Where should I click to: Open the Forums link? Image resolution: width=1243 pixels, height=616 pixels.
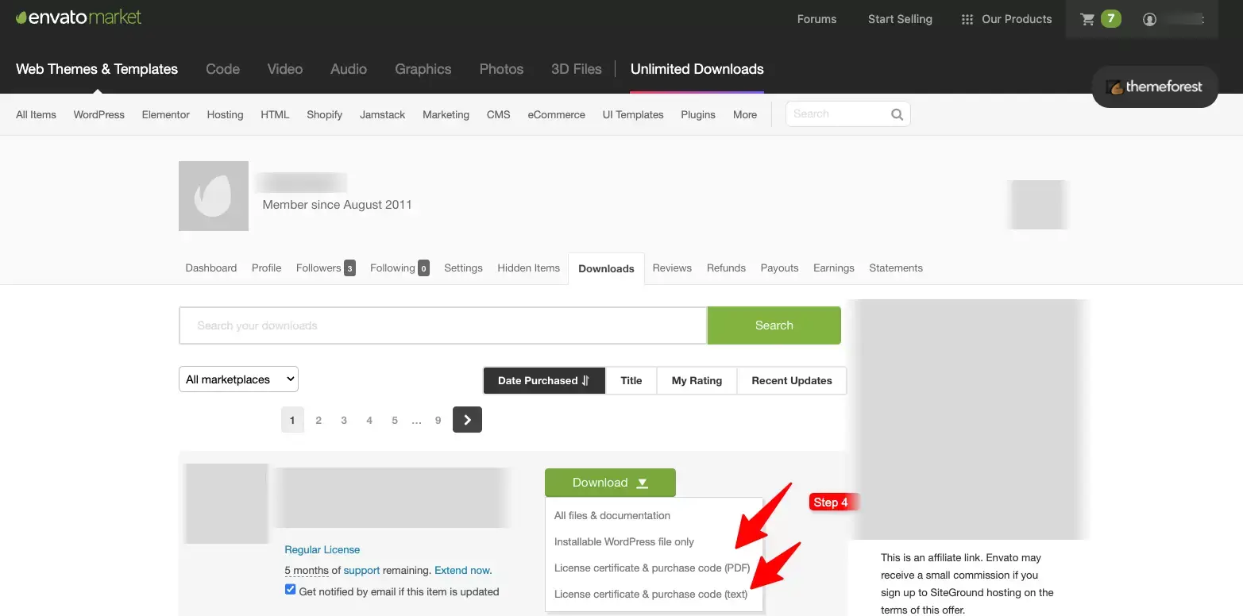tap(816, 19)
